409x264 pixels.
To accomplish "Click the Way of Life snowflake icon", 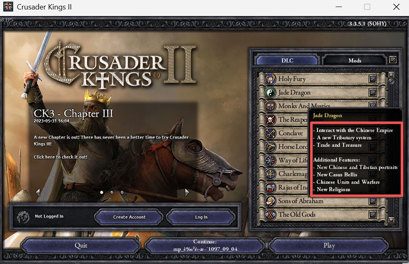I will (x=271, y=160).
